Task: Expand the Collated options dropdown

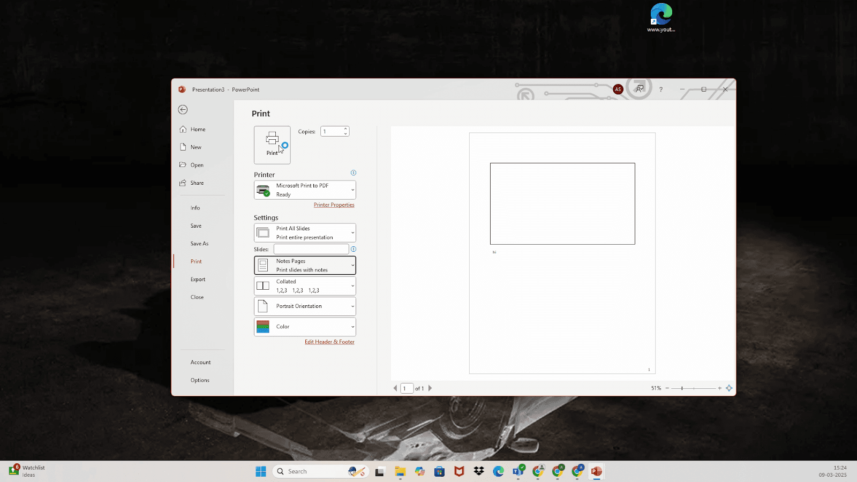Action: (305, 285)
